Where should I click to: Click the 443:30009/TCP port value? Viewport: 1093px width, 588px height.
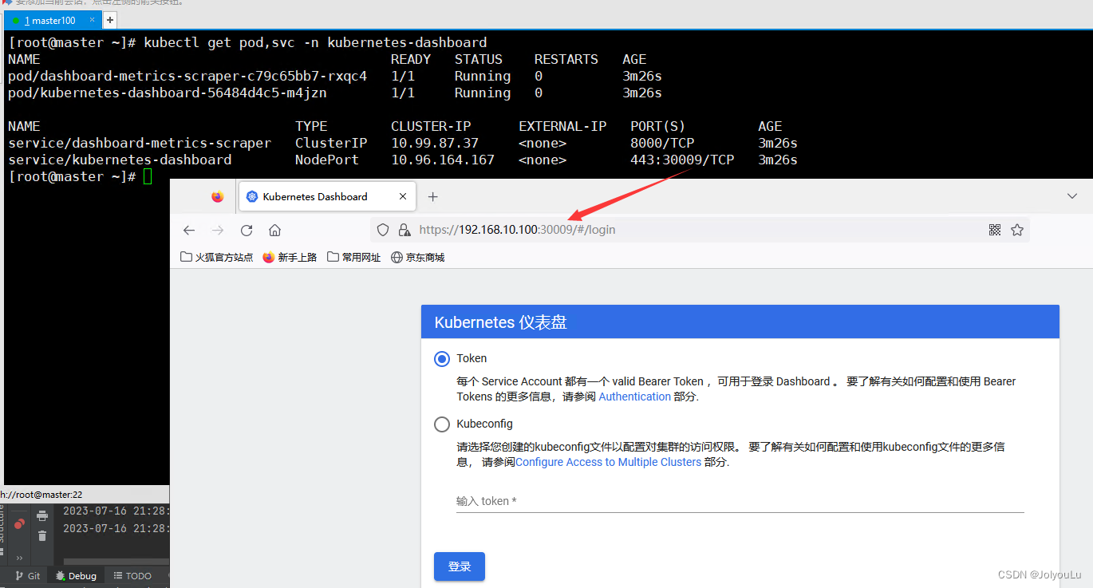(x=682, y=160)
